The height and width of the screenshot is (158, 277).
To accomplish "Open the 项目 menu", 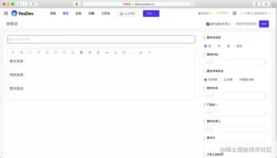I will coord(53,13).
